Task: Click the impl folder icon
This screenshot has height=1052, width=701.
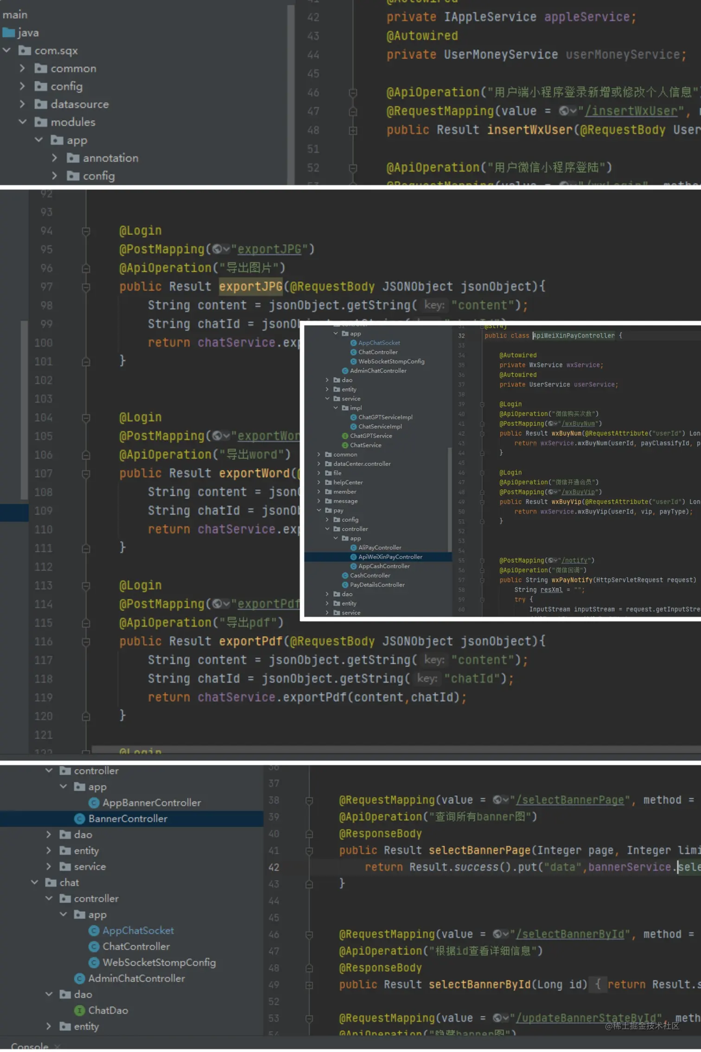Action: point(345,408)
